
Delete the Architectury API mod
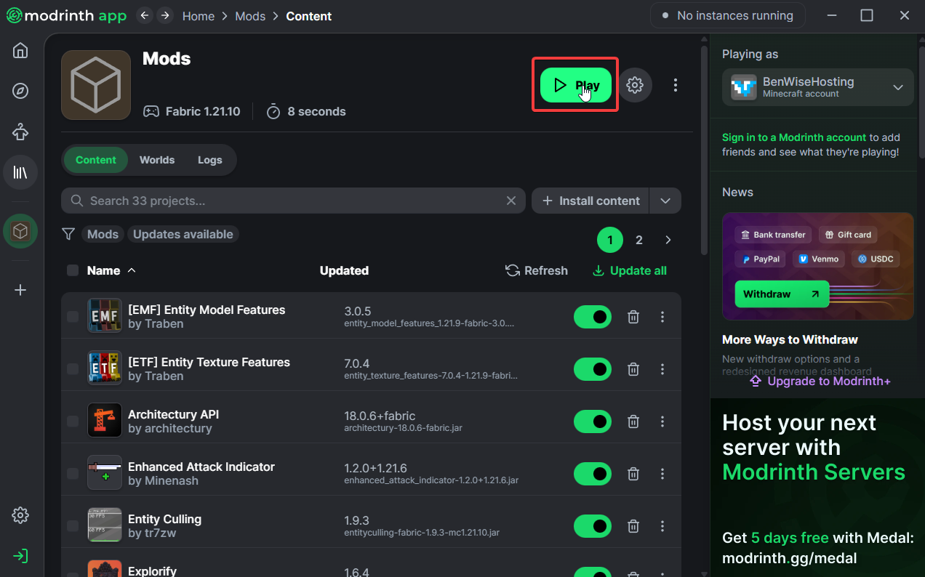coord(633,421)
